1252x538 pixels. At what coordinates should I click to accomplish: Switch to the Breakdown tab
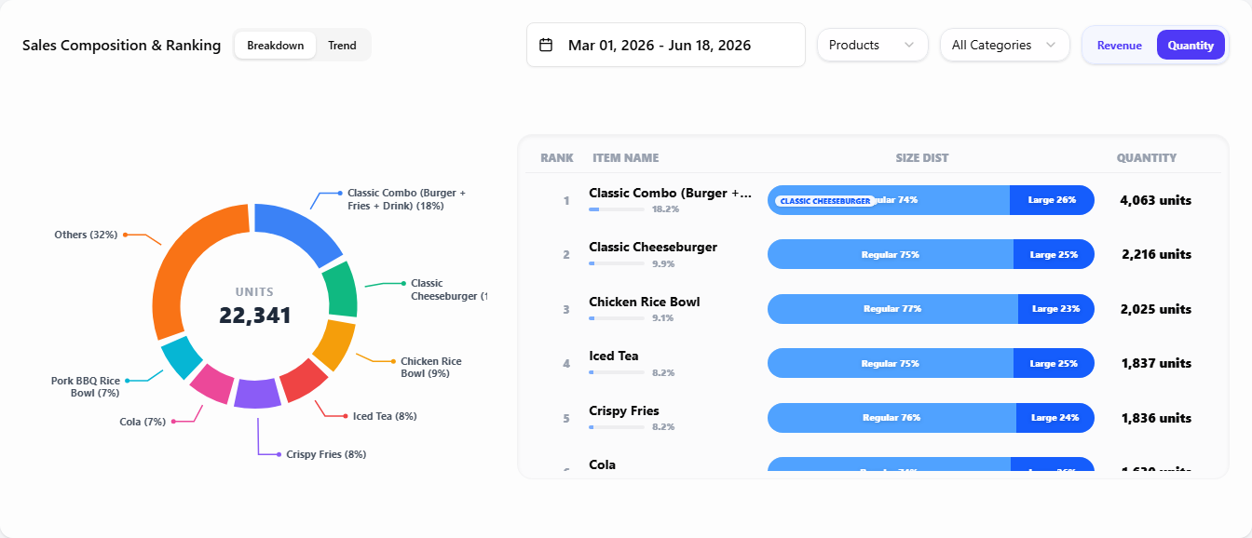(275, 45)
